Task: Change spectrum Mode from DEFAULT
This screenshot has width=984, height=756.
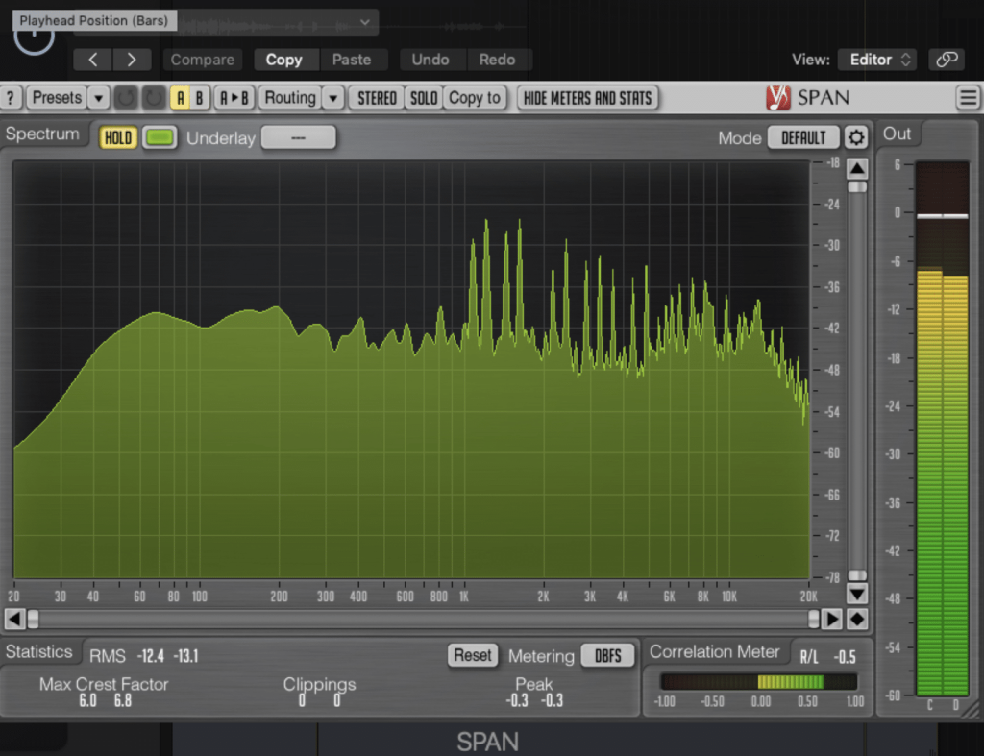Action: (803, 137)
